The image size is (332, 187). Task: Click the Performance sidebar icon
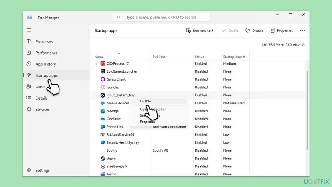click(29, 53)
